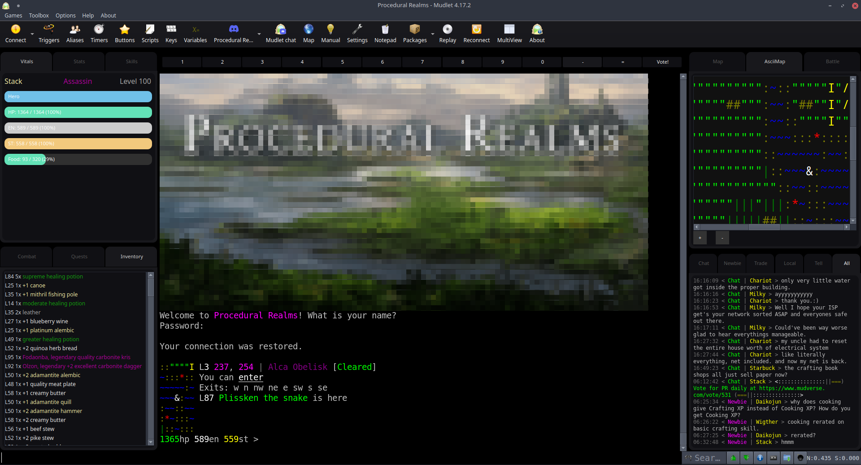Open the Keys bindings editor

tap(171, 34)
